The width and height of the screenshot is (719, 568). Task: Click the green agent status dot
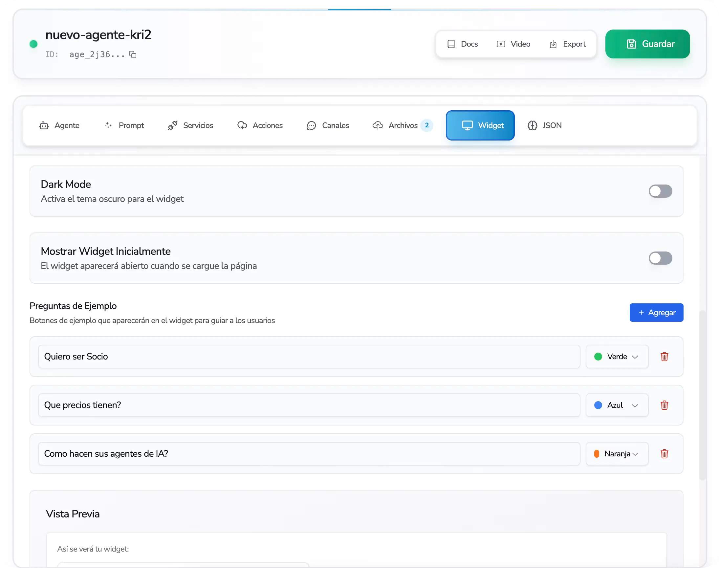33,44
